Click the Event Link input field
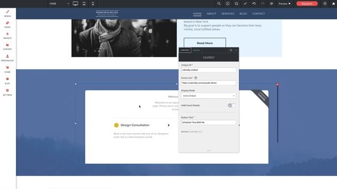 coord(209,83)
